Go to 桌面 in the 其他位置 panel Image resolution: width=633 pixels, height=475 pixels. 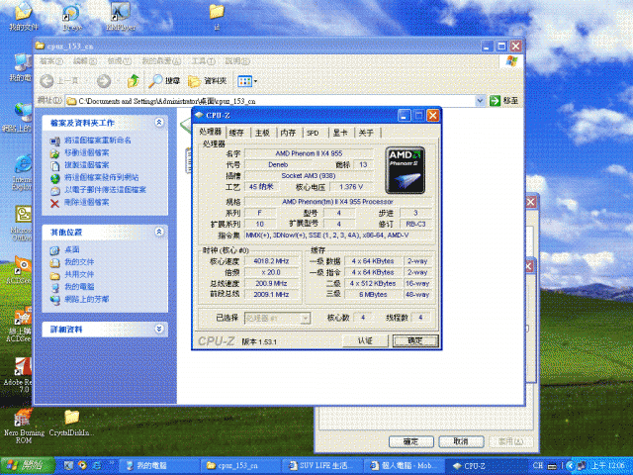point(72,249)
